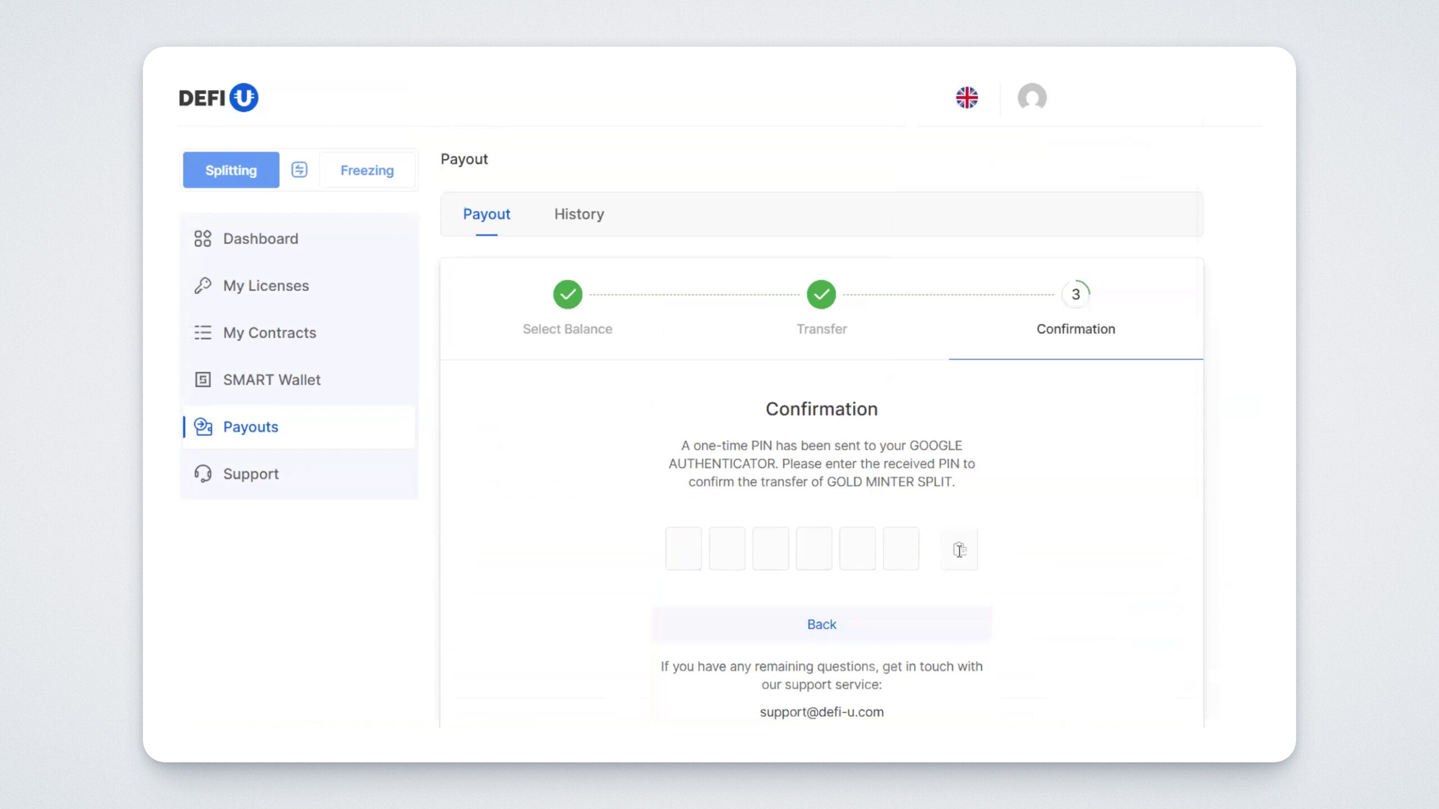The height and width of the screenshot is (809, 1439).
Task: Open the History tab
Action: click(x=579, y=214)
